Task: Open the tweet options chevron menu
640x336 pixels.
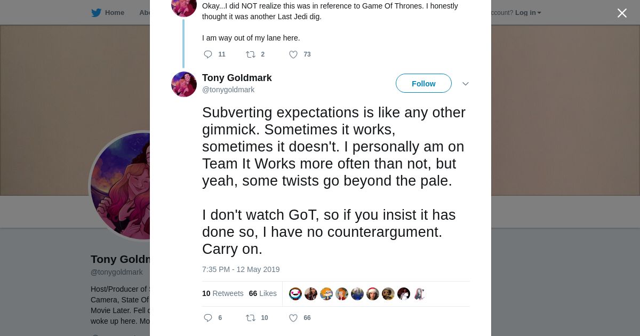Action: pyautogui.click(x=465, y=84)
